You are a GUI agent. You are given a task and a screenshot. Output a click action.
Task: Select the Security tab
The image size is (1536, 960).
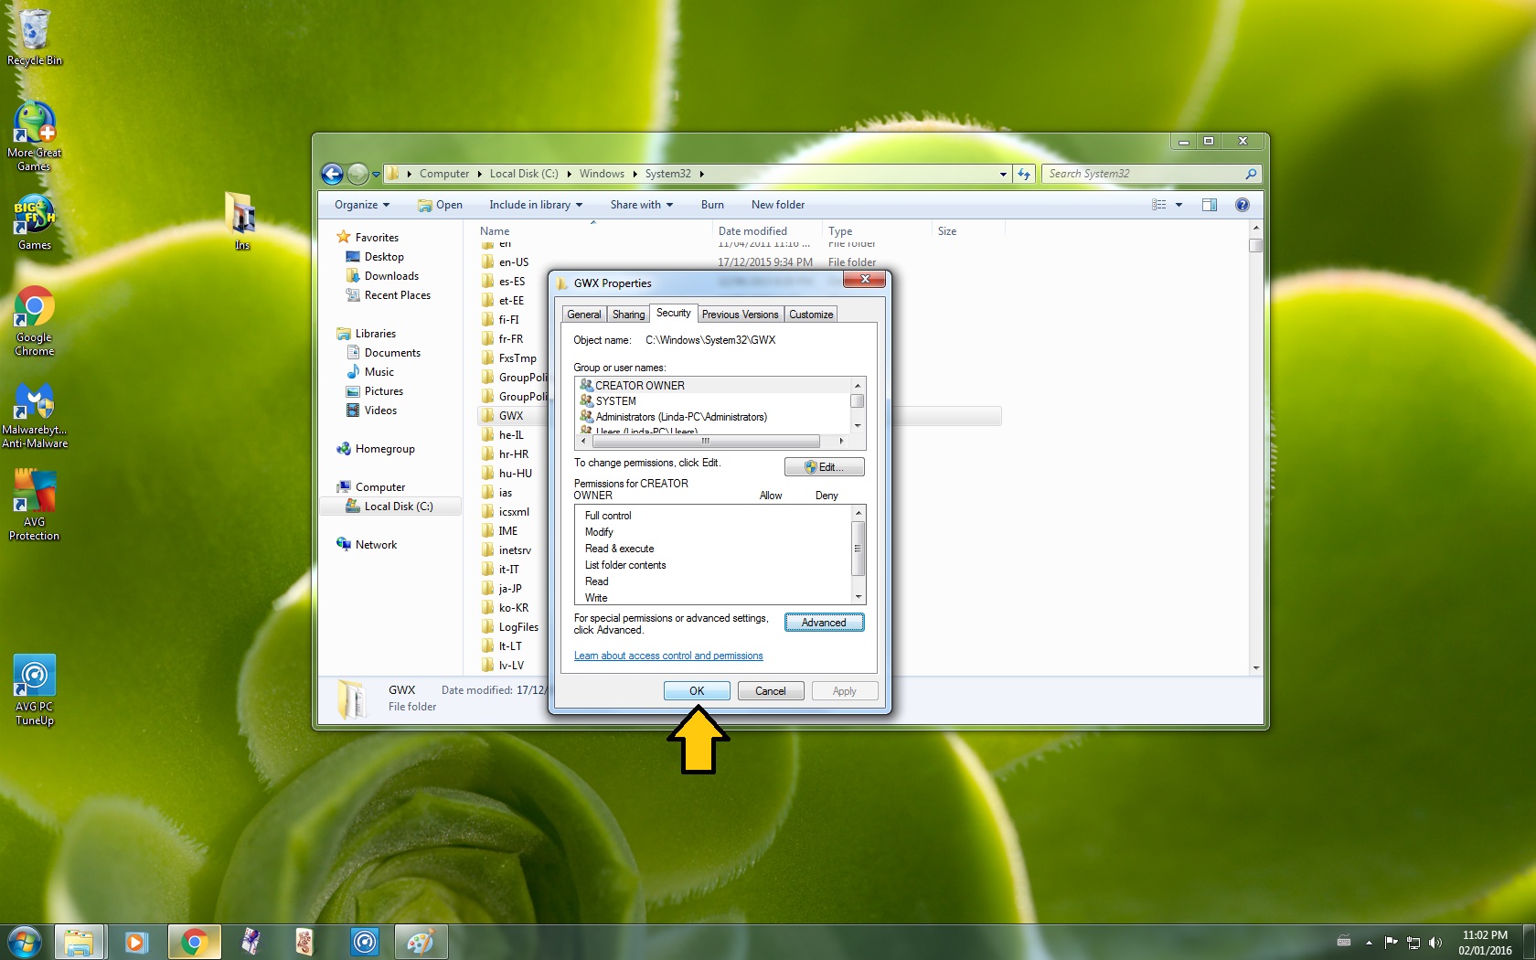tap(674, 313)
